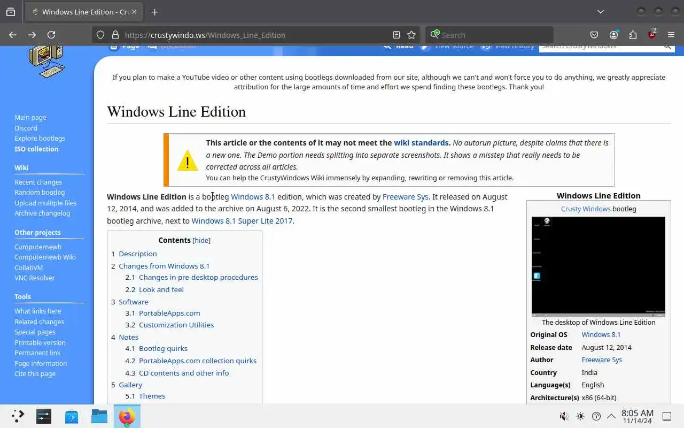Jump to PortableApps.com section
684x428 pixels.
coord(162,314)
